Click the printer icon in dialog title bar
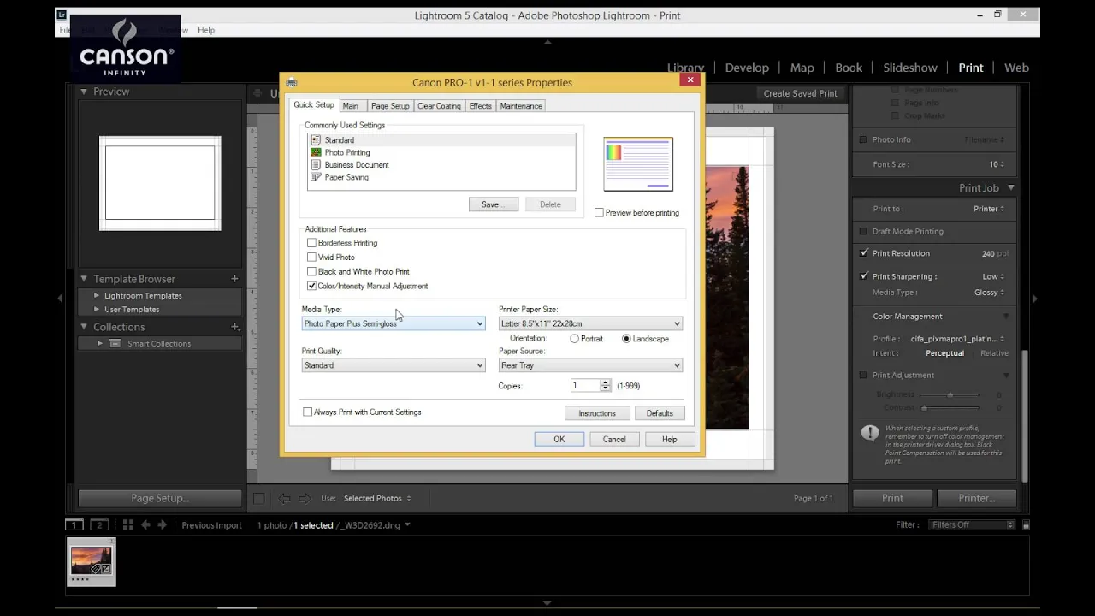Viewport: 1095px width, 616px height. pos(292,82)
